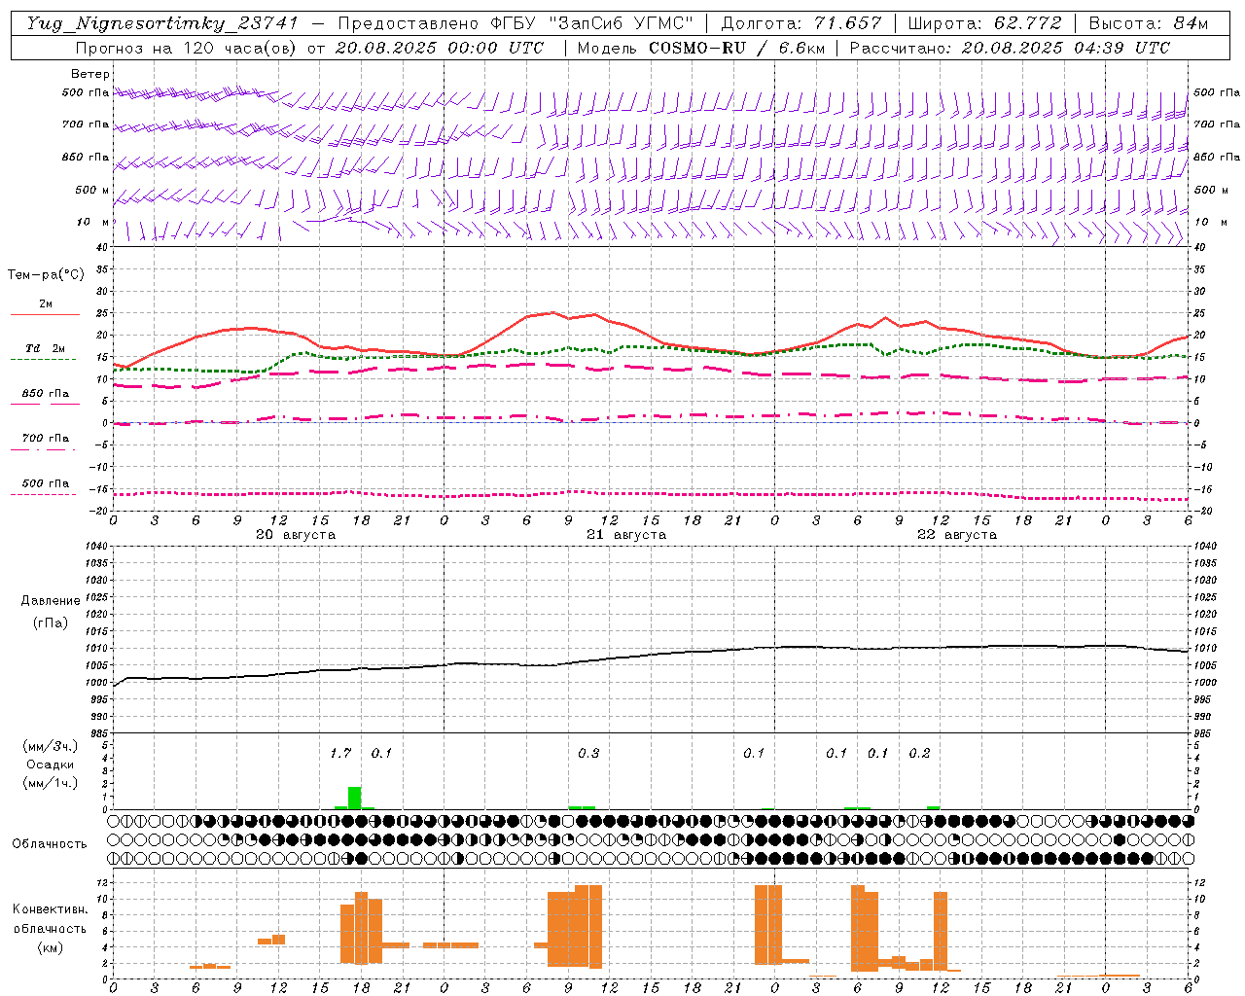Click the Ветер section label
This screenshot has width=1245, height=996.
coord(89,74)
